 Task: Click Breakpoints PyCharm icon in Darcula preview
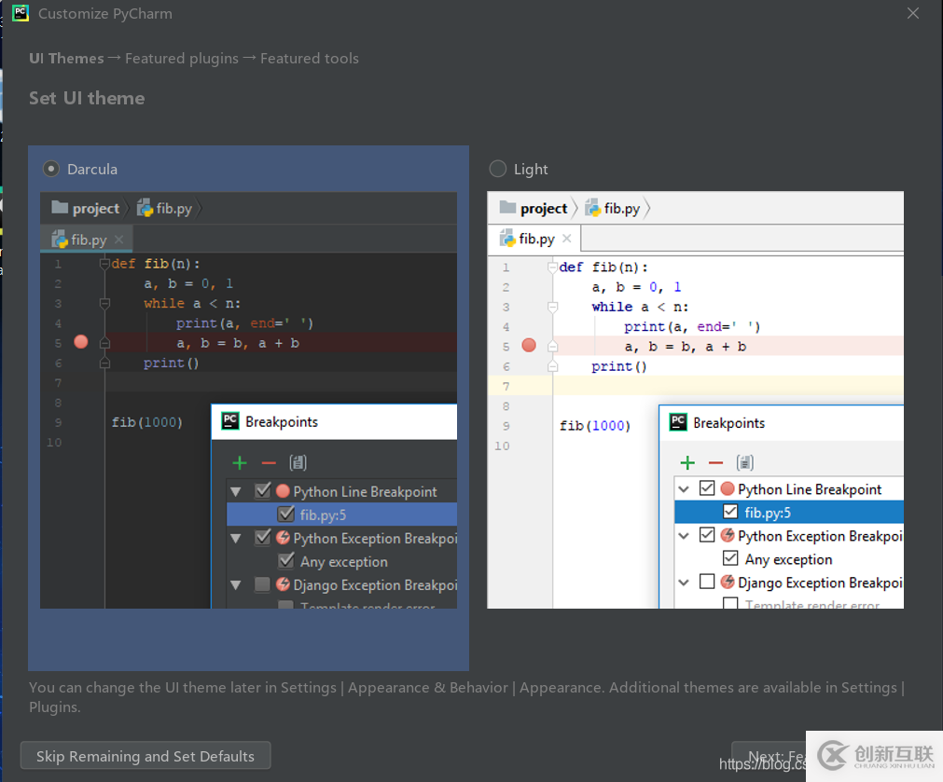click(230, 420)
